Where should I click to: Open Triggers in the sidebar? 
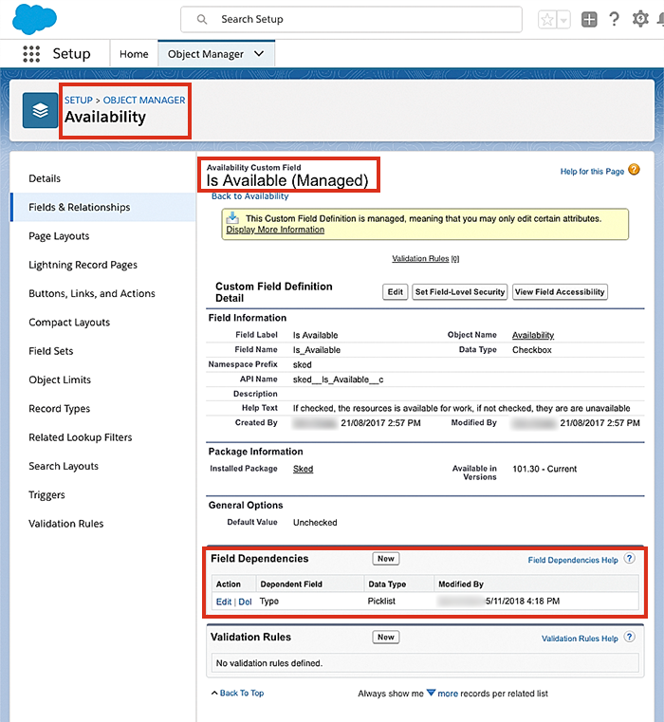[47, 495]
